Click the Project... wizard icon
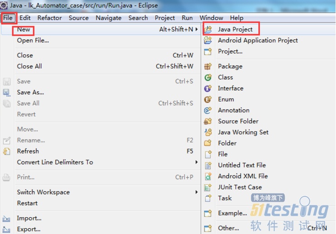 (x=208, y=51)
